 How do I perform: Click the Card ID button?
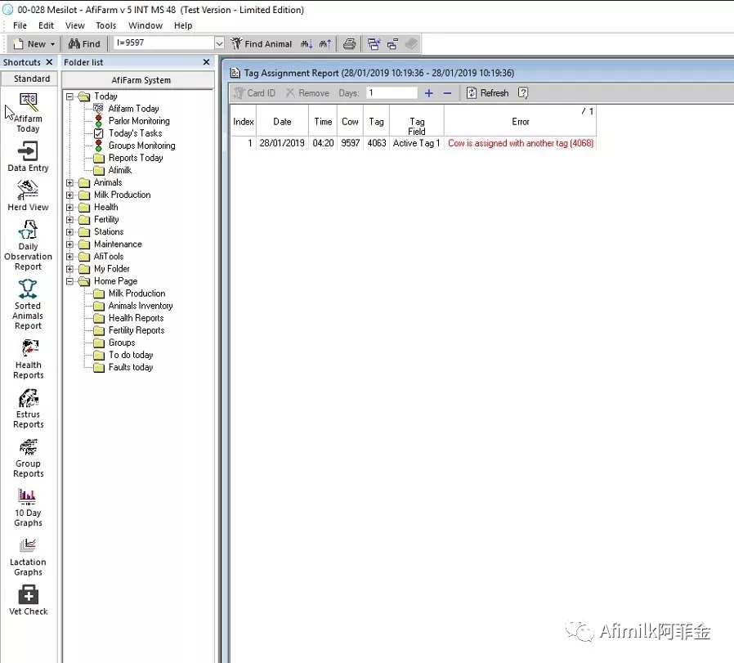255,93
